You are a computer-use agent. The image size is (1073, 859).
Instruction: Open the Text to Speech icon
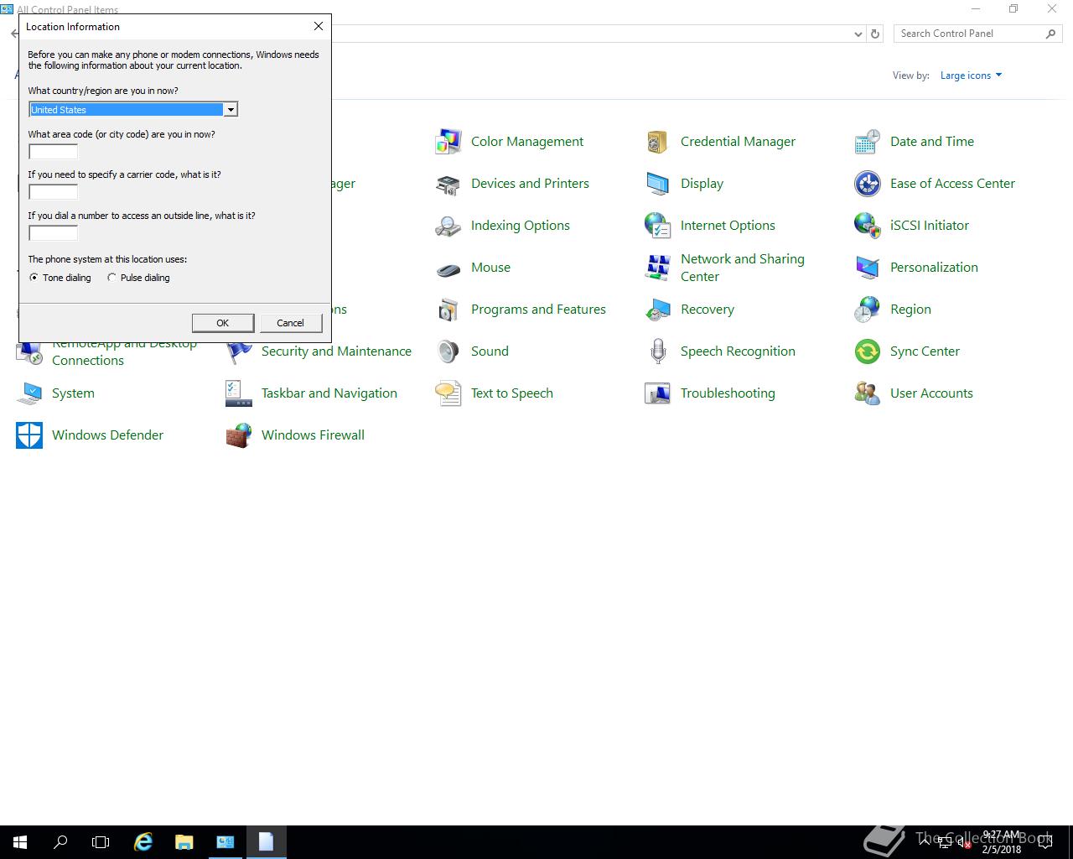pyautogui.click(x=448, y=393)
